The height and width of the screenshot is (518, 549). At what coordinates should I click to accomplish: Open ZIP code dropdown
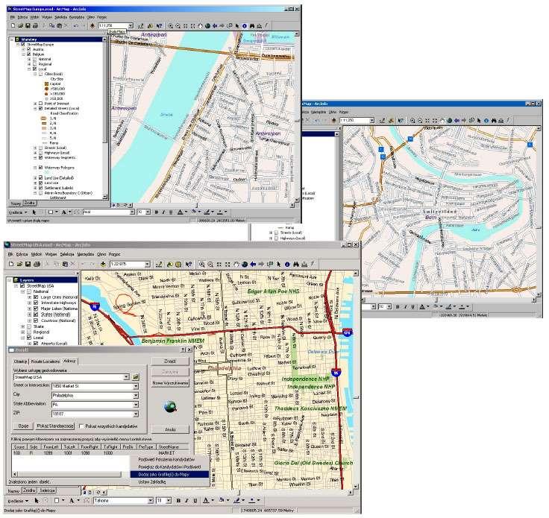(x=136, y=414)
